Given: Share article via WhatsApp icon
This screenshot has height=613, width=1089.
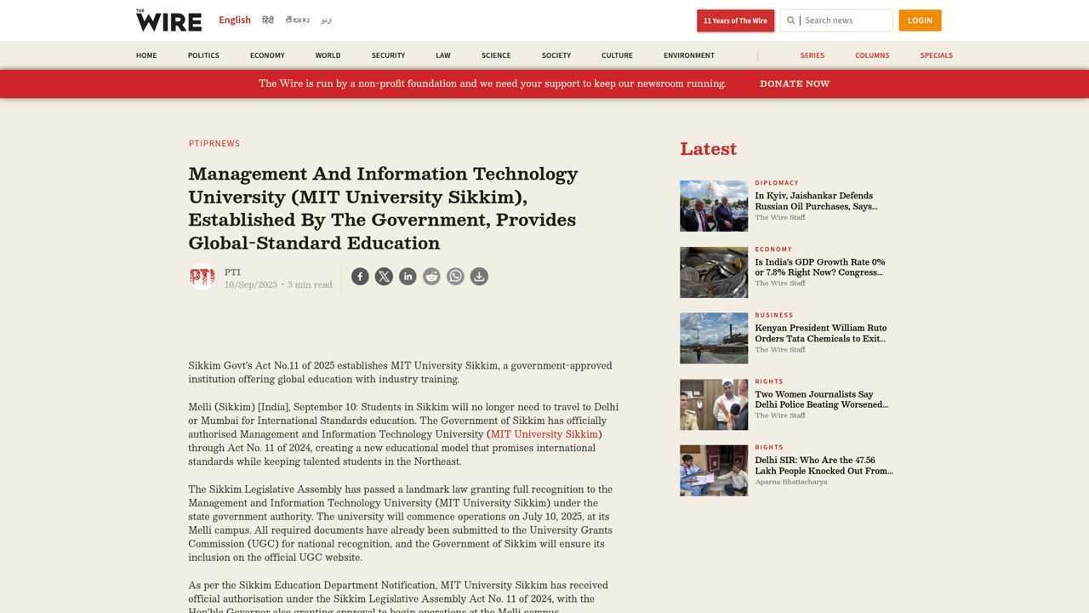Looking at the screenshot, I should pyautogui.click(x=455, y=277).
